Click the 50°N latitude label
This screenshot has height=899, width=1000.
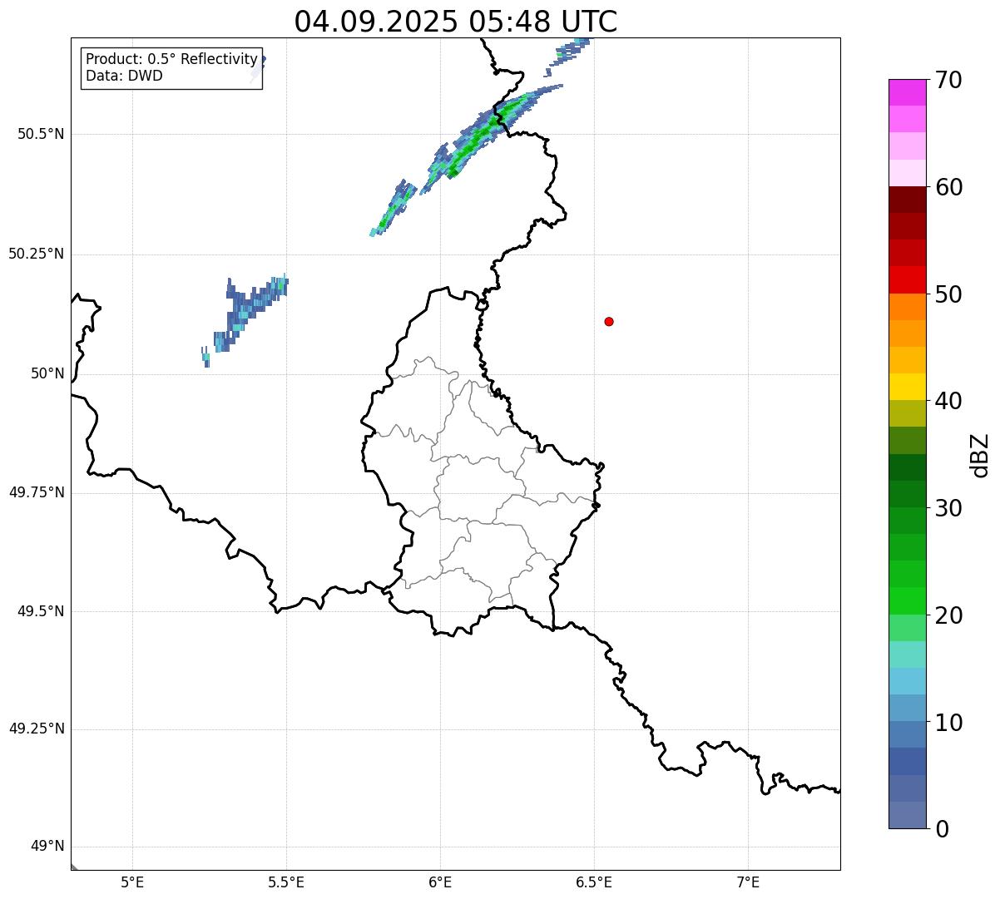click(x=47, y=374)
